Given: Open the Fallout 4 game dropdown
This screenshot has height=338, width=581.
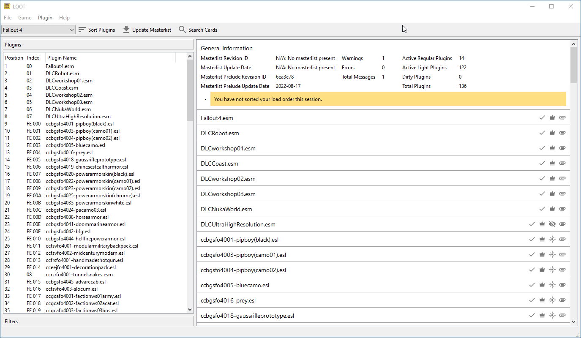Looking at the screenshot, I should tap(38, 30).
